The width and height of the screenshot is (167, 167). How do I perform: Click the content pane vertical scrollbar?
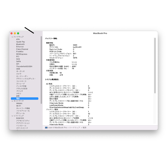pyautogui.click(x=155, y=65)
